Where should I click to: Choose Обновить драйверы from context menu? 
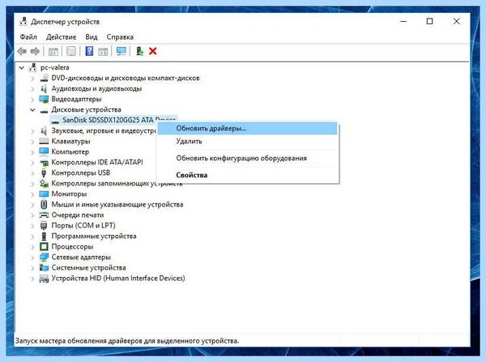[x=248, y=128]
